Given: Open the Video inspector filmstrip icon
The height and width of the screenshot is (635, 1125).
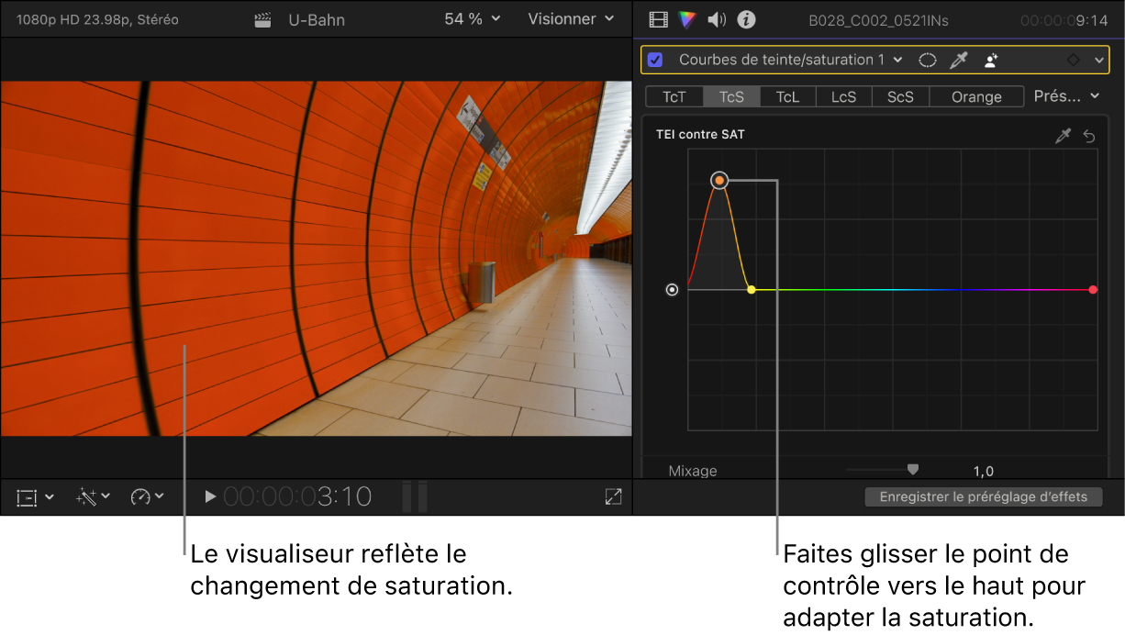Looking at the screenshot, I should [658, 19].
